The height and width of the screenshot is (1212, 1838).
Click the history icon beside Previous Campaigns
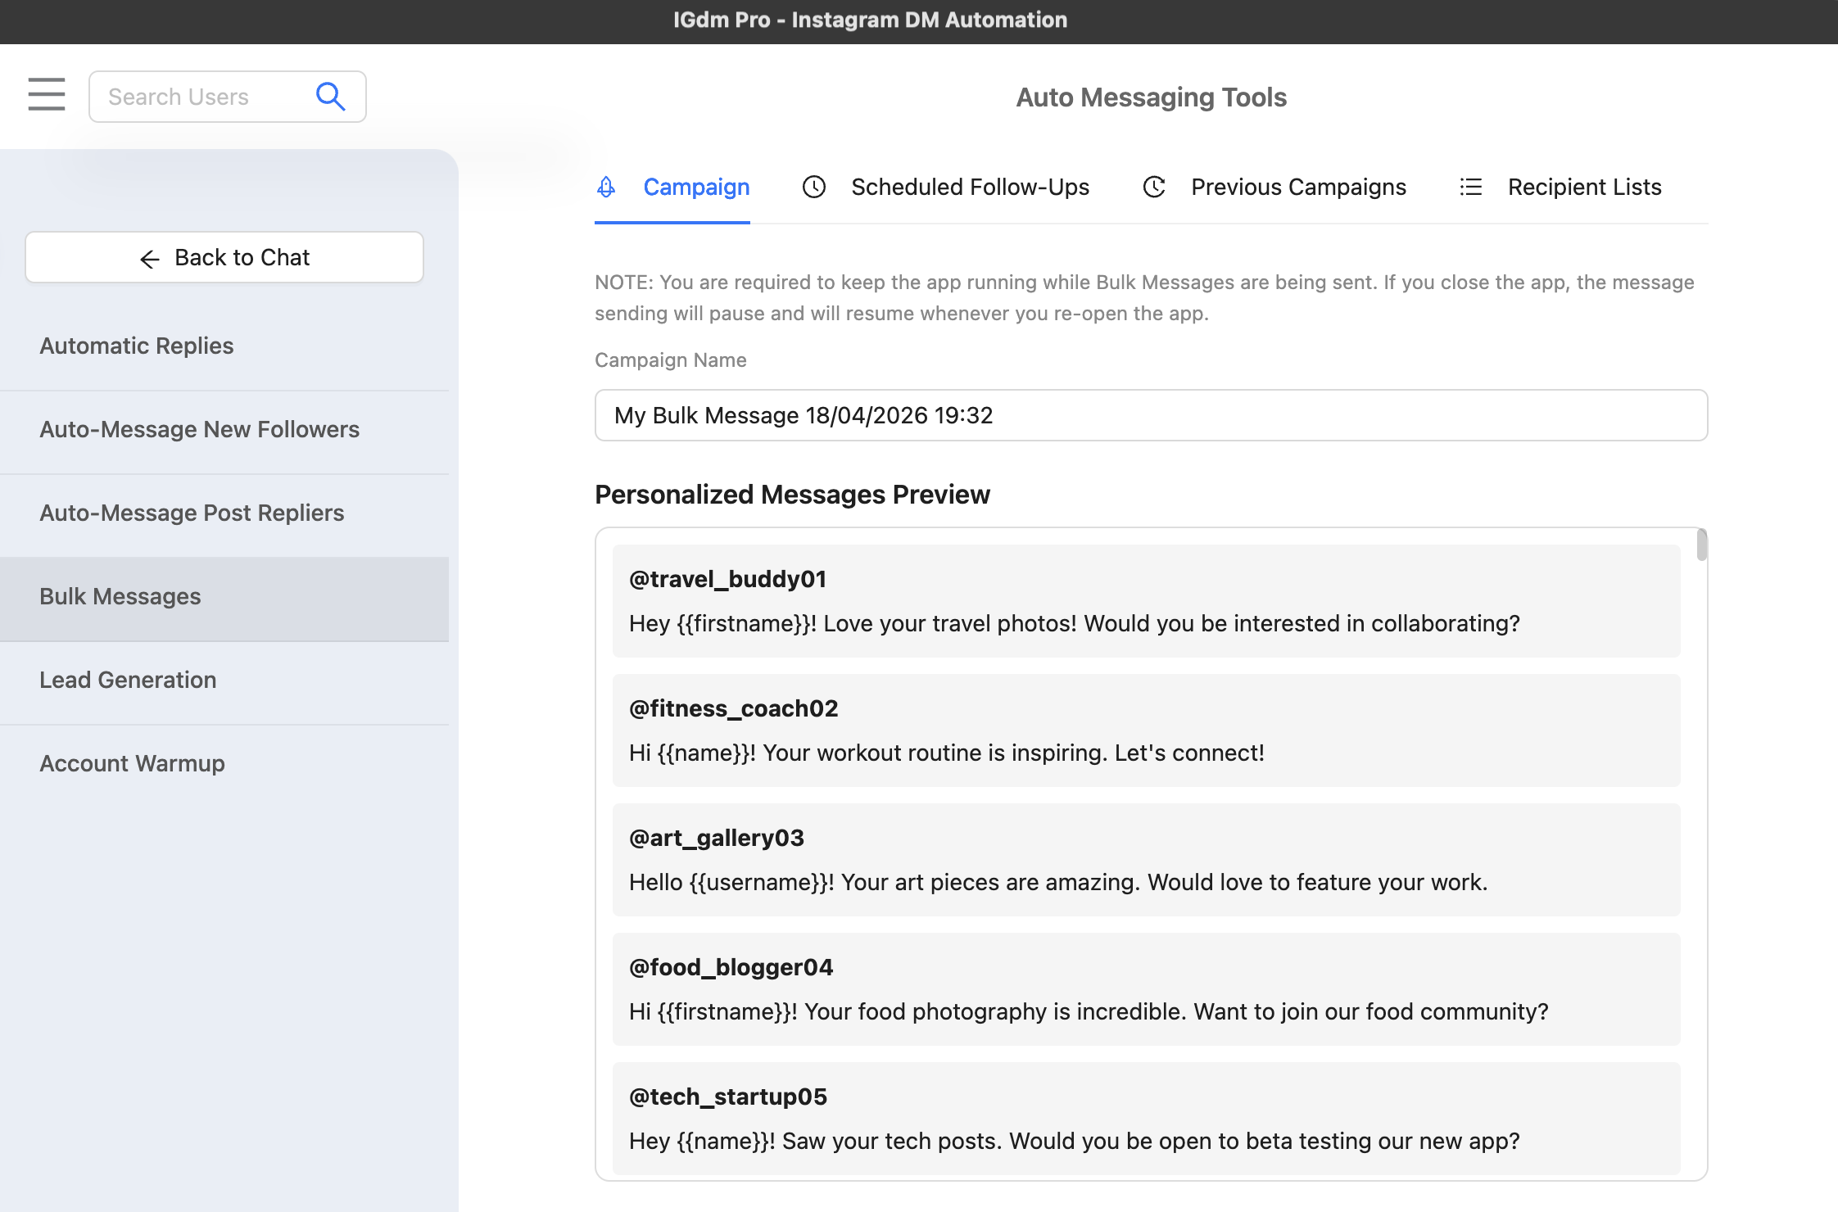pyautogui.click(x=1154, y=187)
